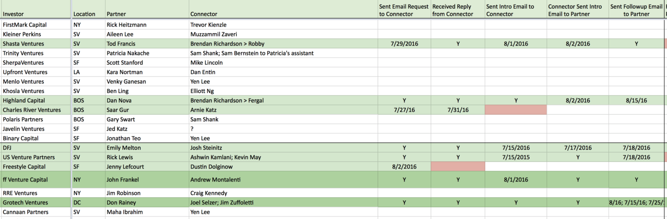The width and height of the screenshot is (667, 219).
Task: Select the "7/31/16" reply date cell
Action: click(458, 110)
